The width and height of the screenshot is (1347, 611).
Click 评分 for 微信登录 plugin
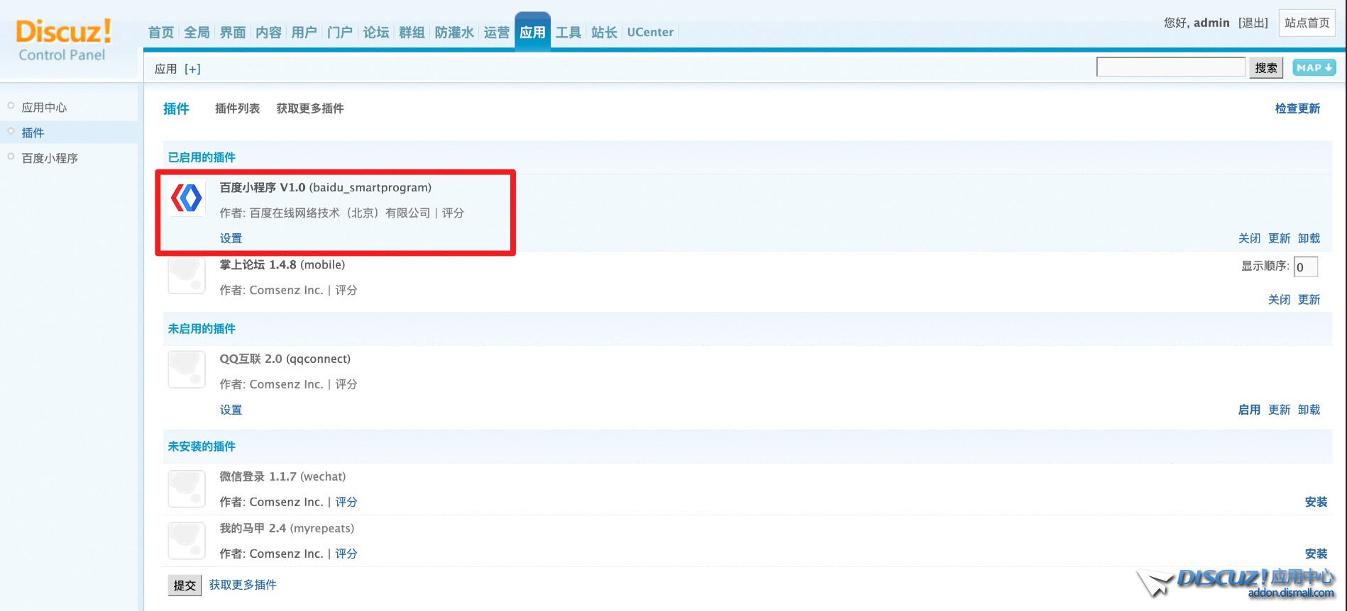[x=346, y=502]
